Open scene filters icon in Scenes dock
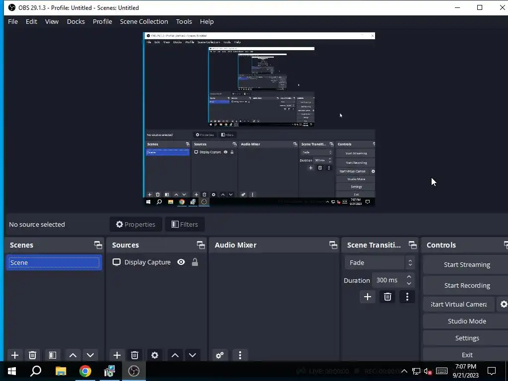The width and height of the screenshot is (508, 381). [x=53, y=355]
